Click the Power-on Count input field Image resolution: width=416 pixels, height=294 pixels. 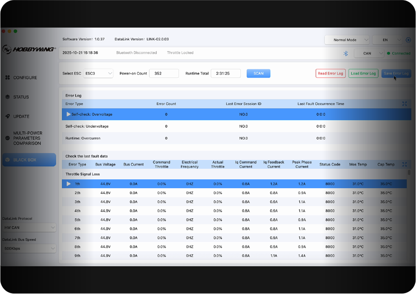pyautogui.click(x=164, y=73)
